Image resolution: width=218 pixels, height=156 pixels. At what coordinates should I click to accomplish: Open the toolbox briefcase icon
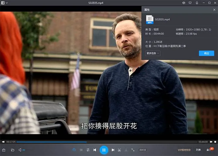[x=4, y=150]
